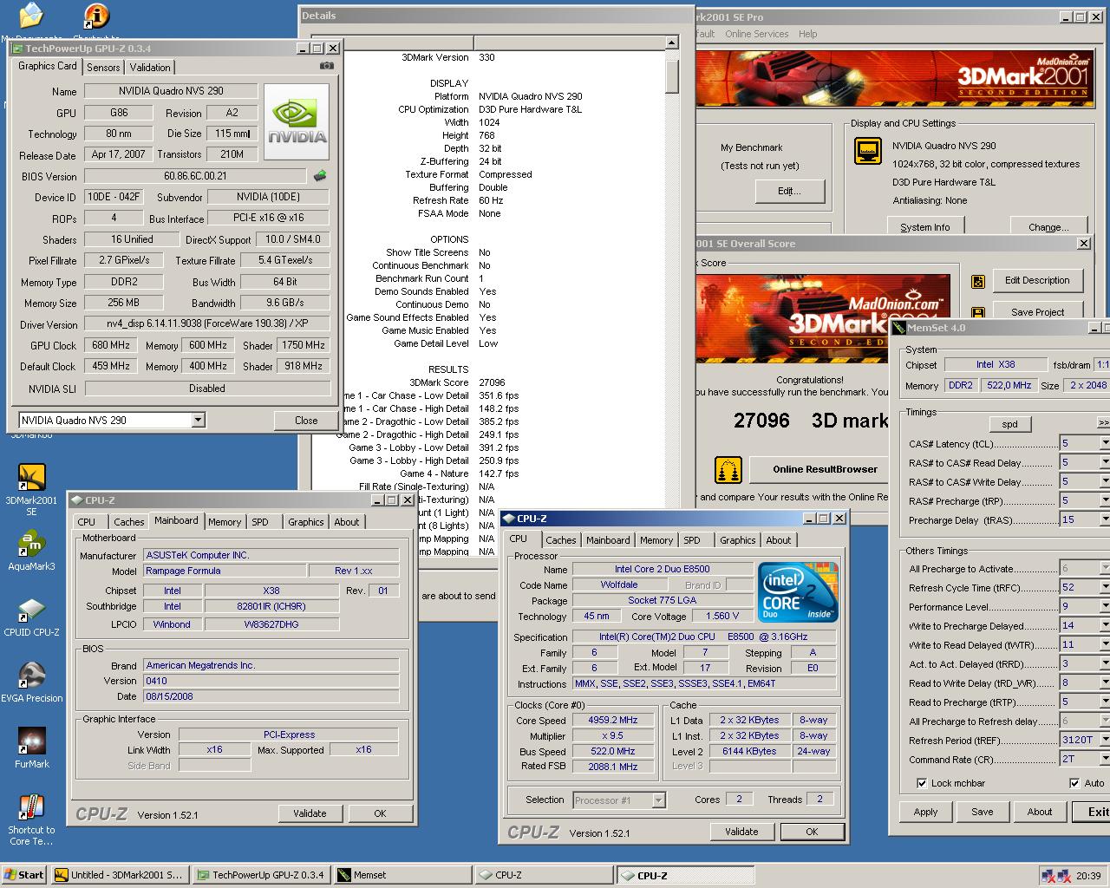Viewport: 1110px width, 888px height.
Task: Open Help menu in 3DMark
Action: click(807, 34)
